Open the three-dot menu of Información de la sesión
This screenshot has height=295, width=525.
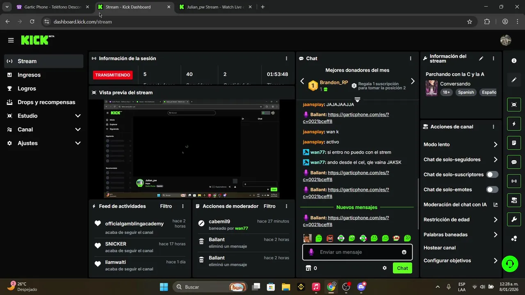(286, 59)
